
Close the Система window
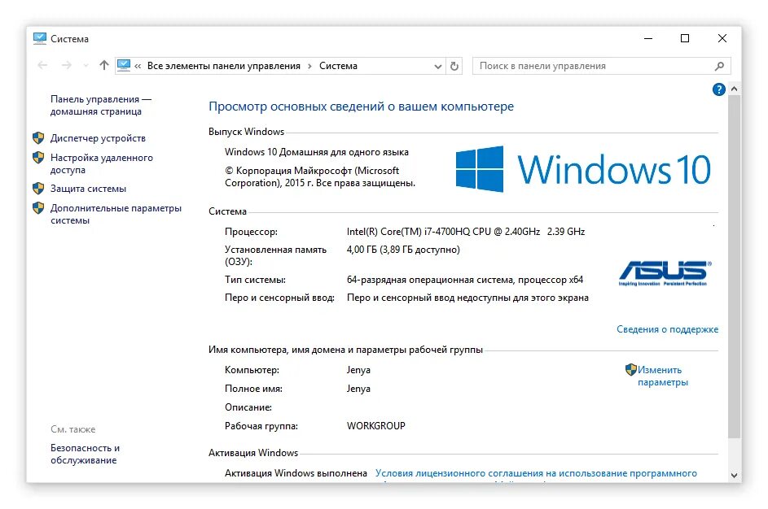point(722,38)
